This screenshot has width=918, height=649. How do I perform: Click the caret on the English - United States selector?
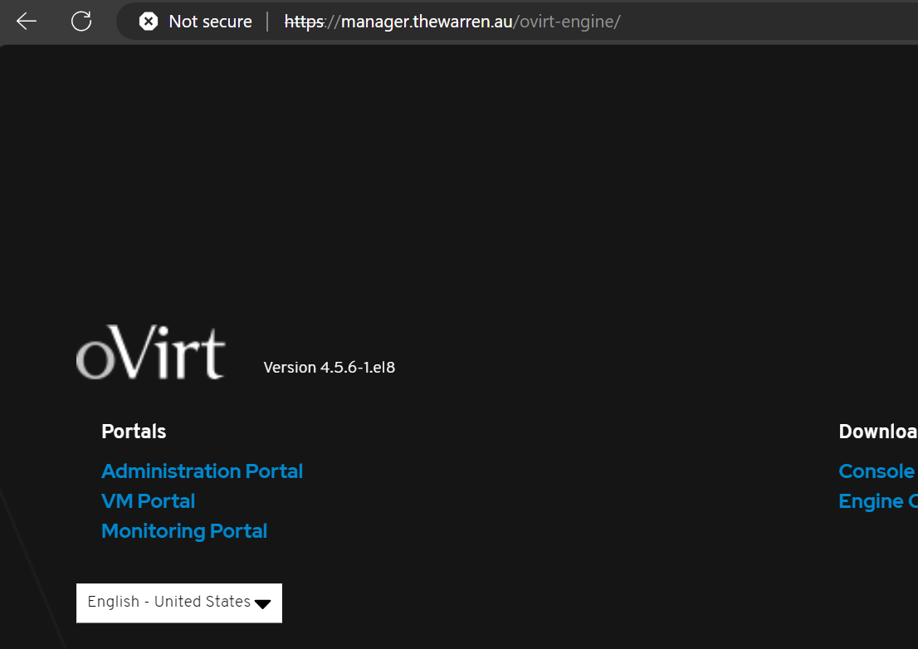(x=263, y=603)
